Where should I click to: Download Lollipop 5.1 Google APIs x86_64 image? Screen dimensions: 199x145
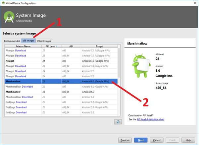[x=21, y=107]
